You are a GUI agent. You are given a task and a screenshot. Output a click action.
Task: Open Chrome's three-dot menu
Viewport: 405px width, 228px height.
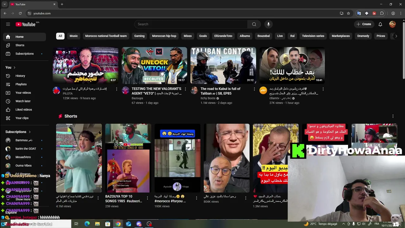400,13
